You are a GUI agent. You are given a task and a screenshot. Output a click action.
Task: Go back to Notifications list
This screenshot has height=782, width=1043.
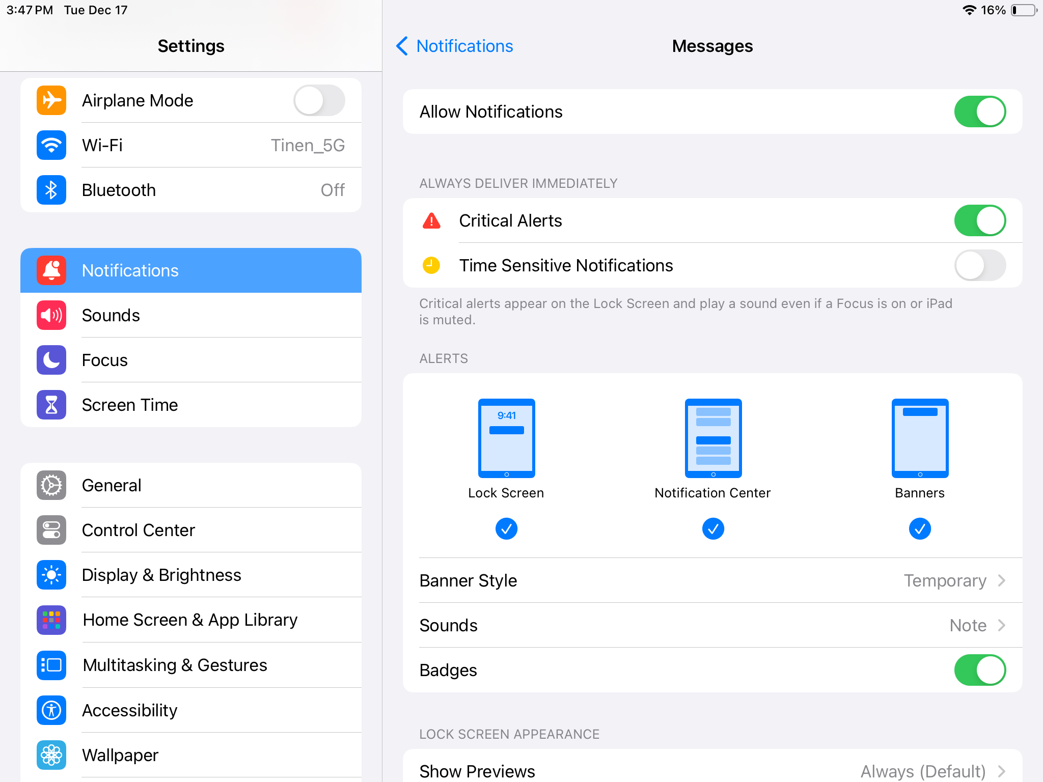[x=455, y=46]
